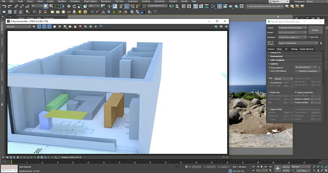
Task: Load image folder icon in frame buffer
Action: pyautogui.click(x=70, y=27)
